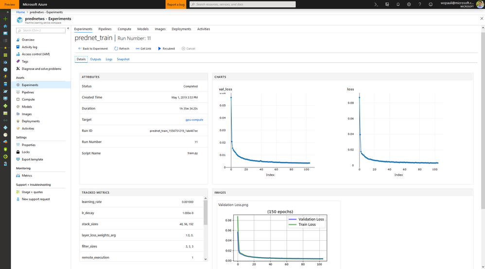Screen dimensions: 485x269
Task: Click Get Link button
Action: (143, 49)
